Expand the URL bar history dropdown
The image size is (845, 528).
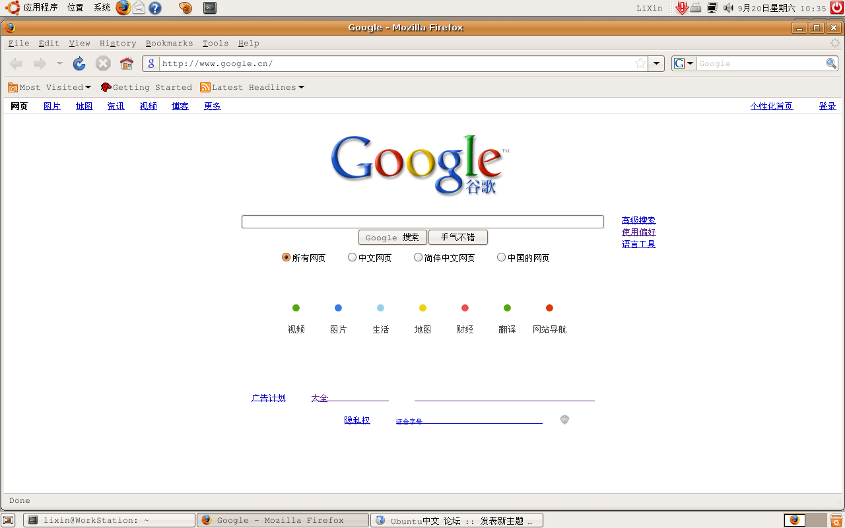pyautogui.click(x=656, y=63)
